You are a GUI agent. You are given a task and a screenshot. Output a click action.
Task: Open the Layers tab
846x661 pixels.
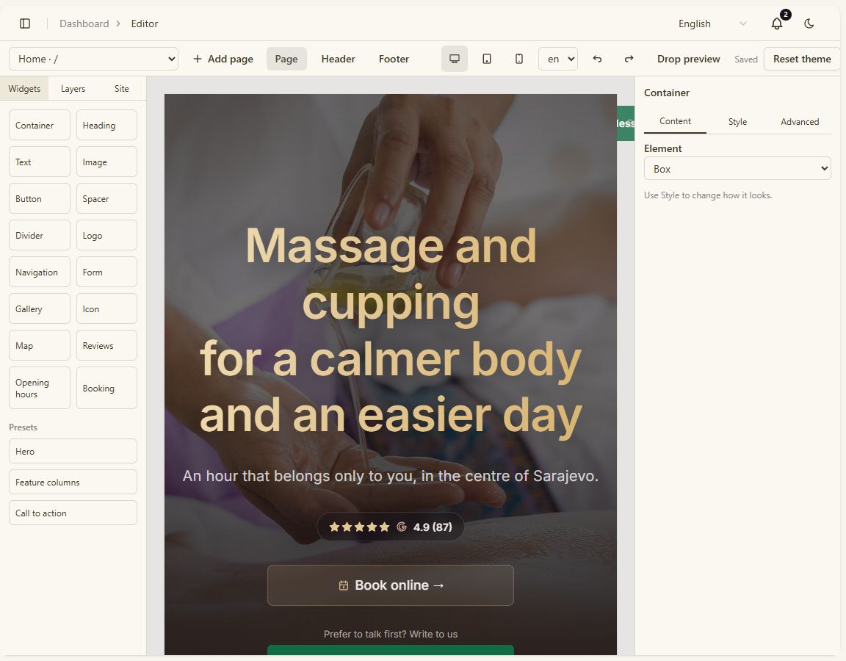click(x=73, y=88)
